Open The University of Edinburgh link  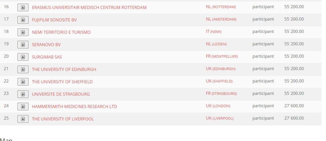(64, 70)
